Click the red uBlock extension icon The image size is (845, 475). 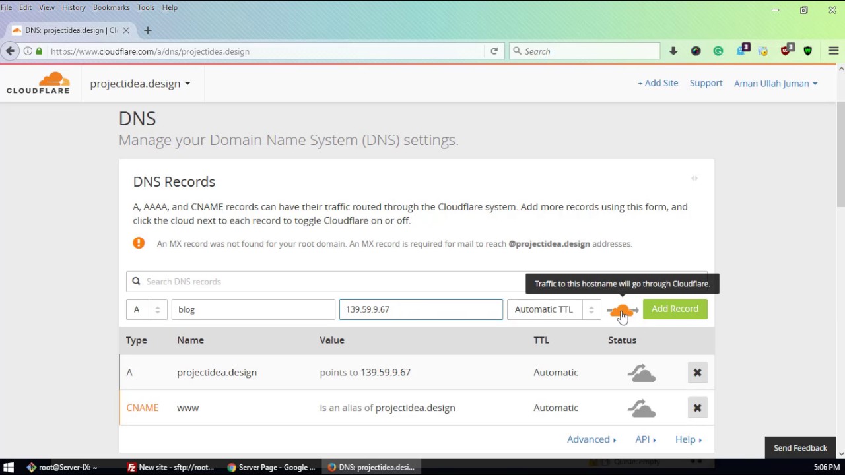[787, 50]
